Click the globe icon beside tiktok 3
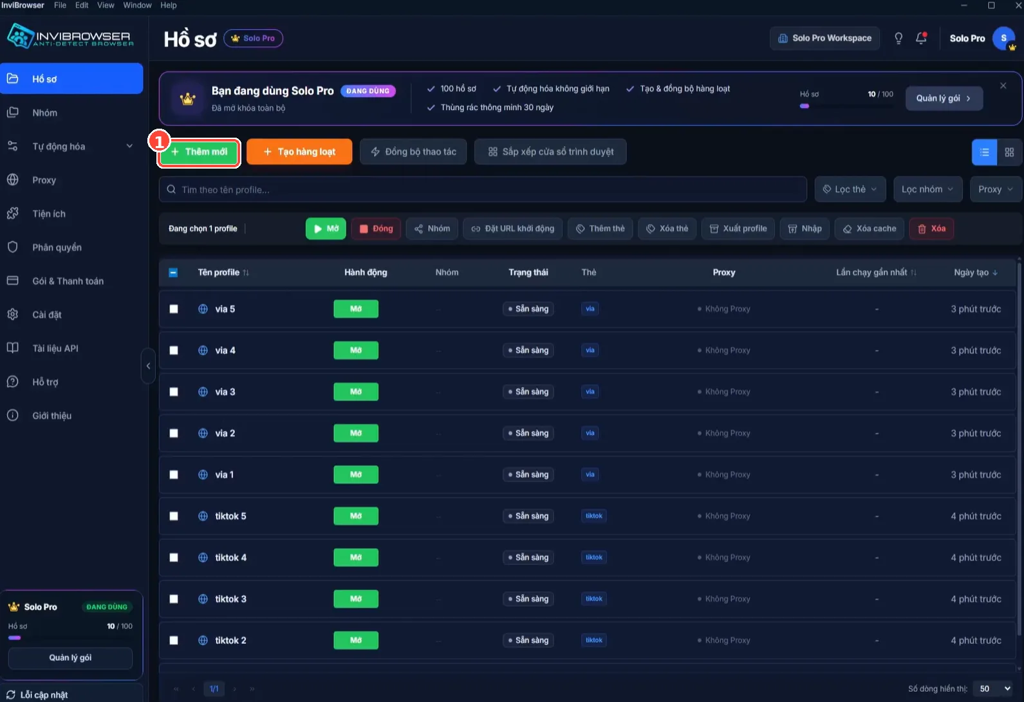 (203, 599)
